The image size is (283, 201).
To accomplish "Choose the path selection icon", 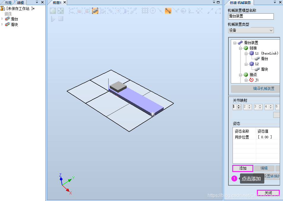I will tap(134, 11).
